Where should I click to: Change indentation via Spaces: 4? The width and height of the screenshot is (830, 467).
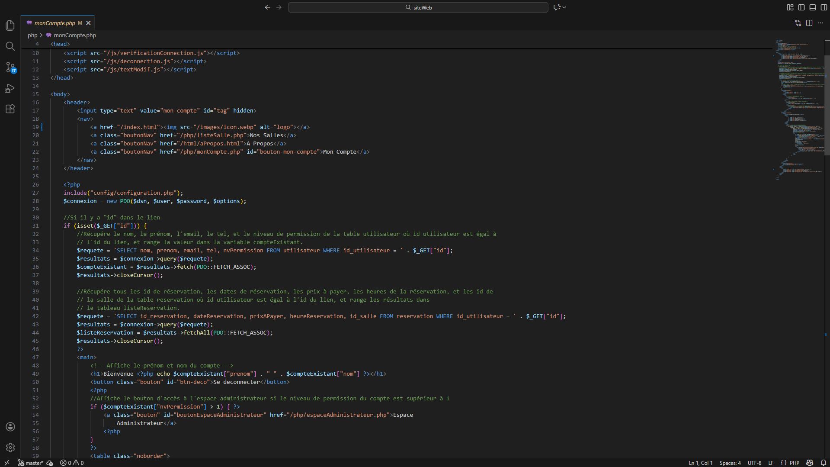(730, 463)
